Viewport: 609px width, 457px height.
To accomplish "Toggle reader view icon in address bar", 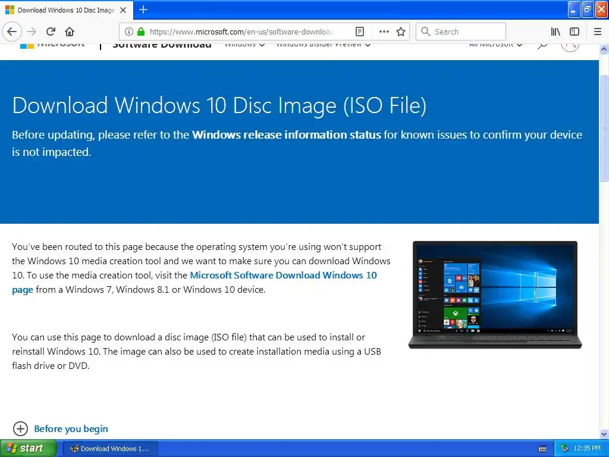I will tap(360, 32).
